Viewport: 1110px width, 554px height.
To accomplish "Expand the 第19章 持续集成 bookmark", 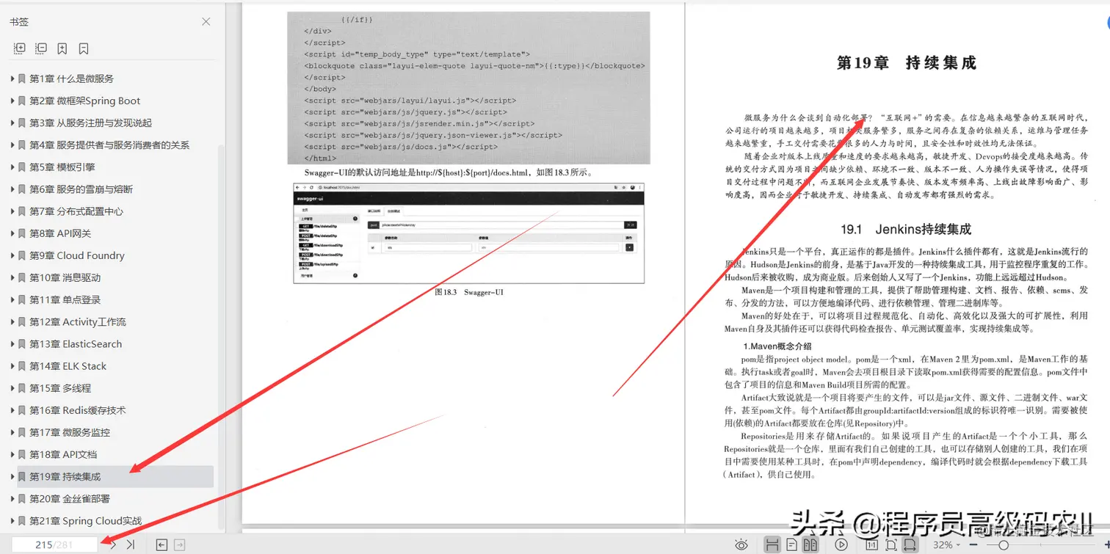I will pos(13,476).
